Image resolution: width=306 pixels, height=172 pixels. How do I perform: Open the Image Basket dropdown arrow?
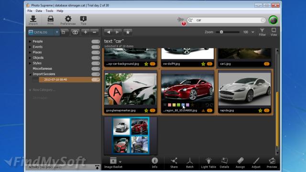pyautogui.click(x=120, y=162)
